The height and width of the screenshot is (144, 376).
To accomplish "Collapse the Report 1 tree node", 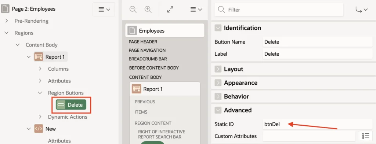I will click(x=29, y=57).
